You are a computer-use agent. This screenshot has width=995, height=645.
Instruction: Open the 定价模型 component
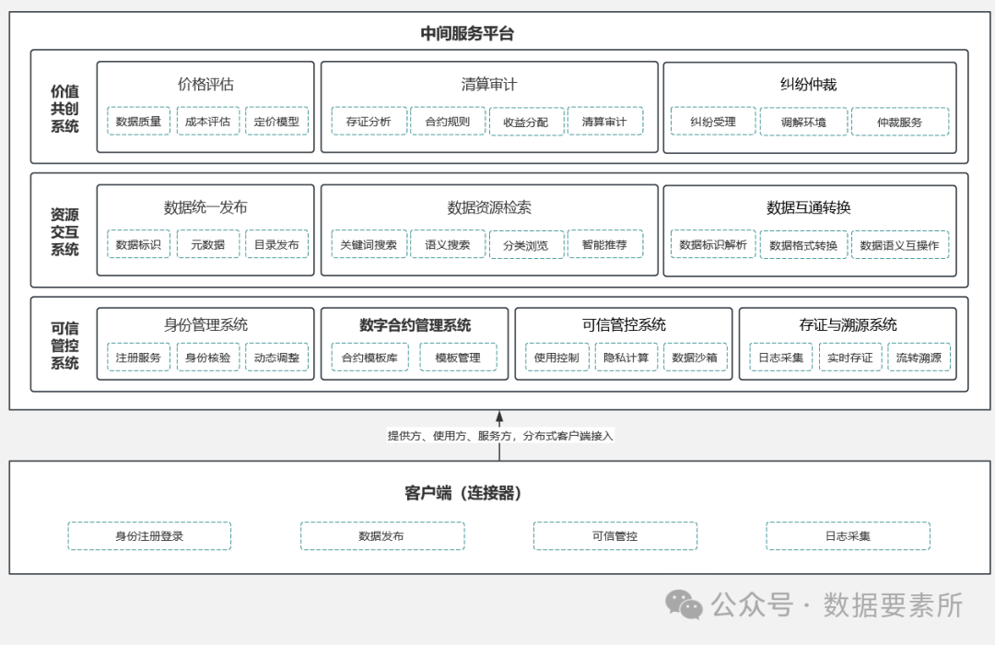[x=276, y=121]
